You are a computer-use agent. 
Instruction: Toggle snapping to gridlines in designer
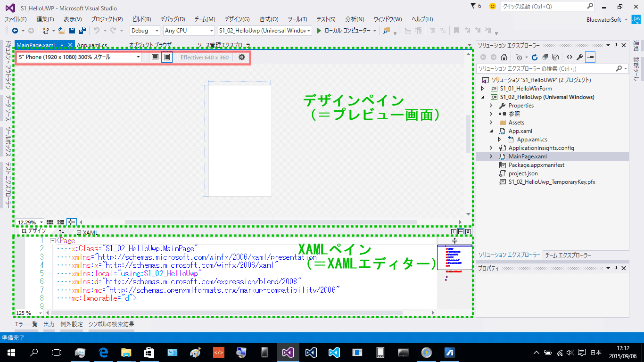point(61,222)
